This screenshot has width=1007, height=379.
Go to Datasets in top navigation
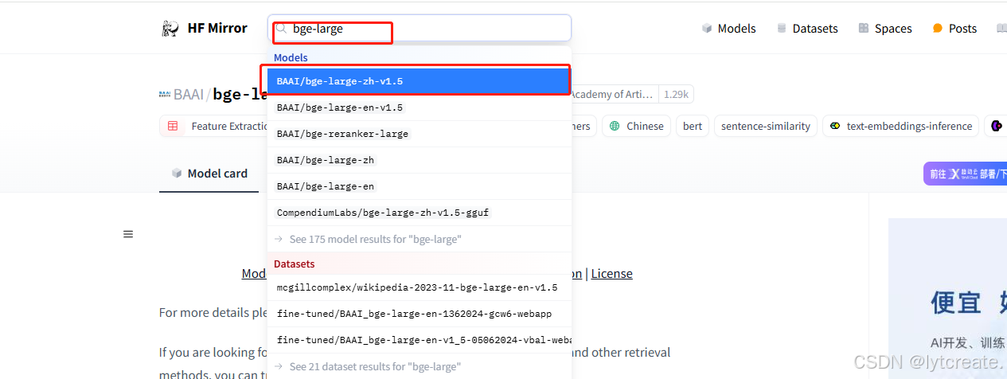807,29
